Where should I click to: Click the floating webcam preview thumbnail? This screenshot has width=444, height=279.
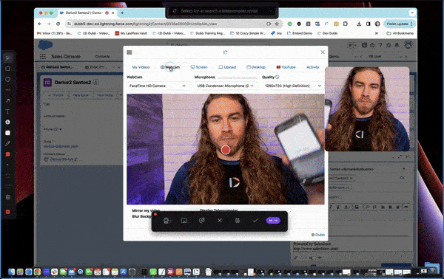(x=367, y=109)
